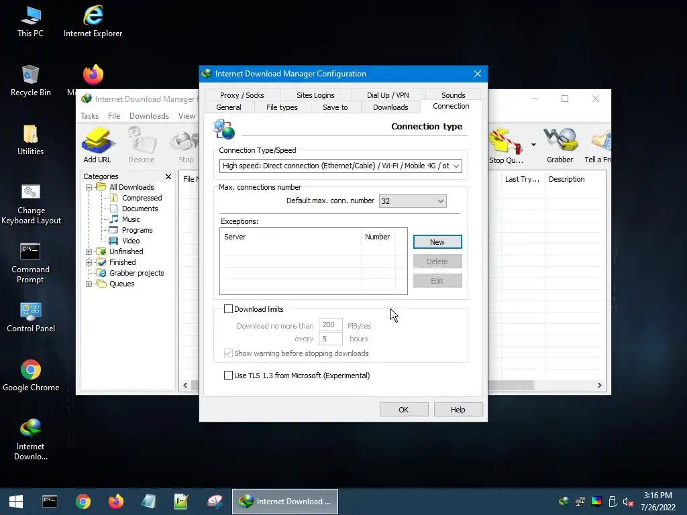The image size is (687, 515).
Task: Click the MBytes limit input field
Action: click(330, 325)
